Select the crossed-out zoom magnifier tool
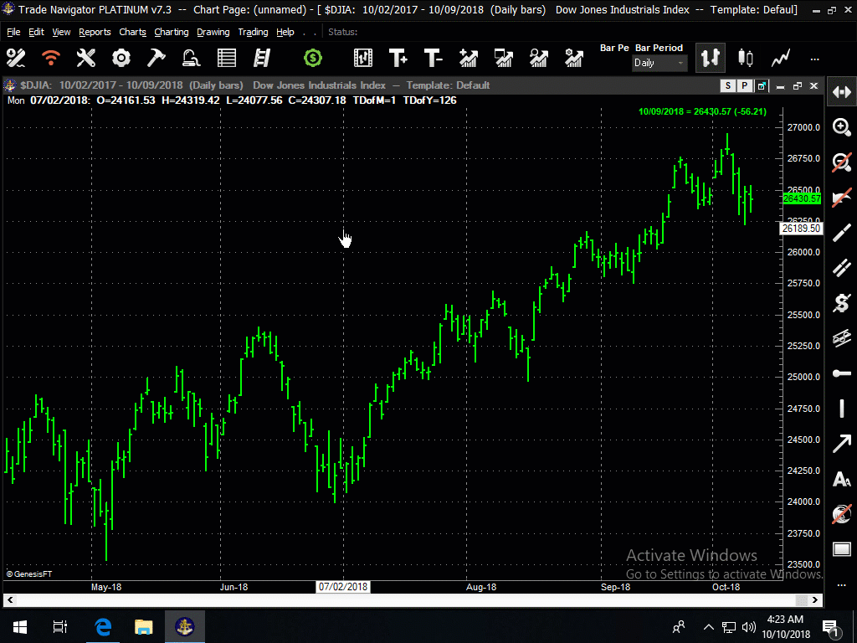 pos(842,162)
